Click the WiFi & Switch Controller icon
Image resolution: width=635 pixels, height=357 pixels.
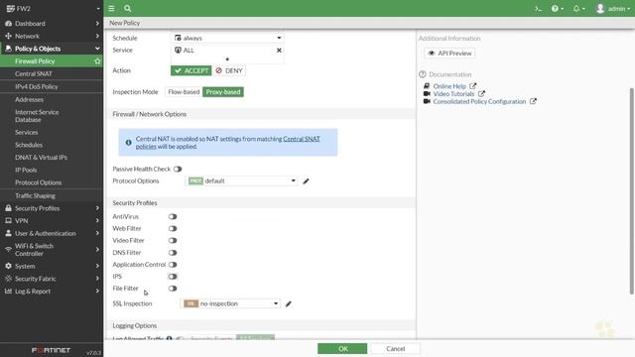8,249
